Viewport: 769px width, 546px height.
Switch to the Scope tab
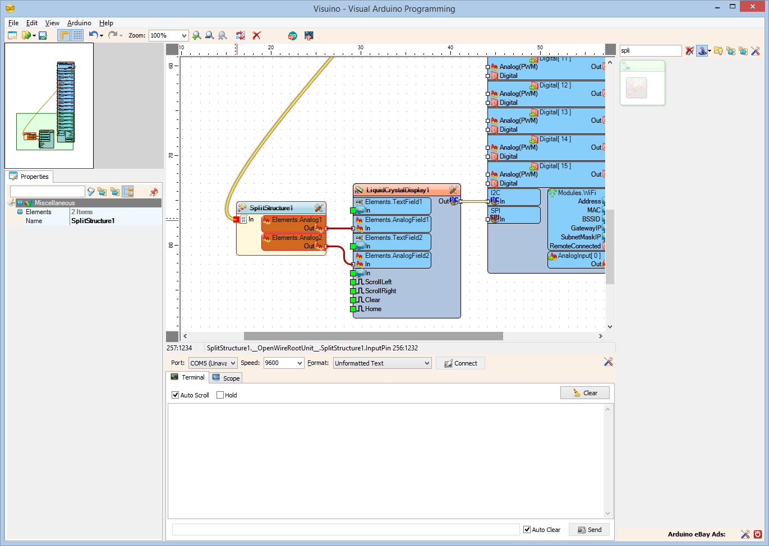point(226,378)
